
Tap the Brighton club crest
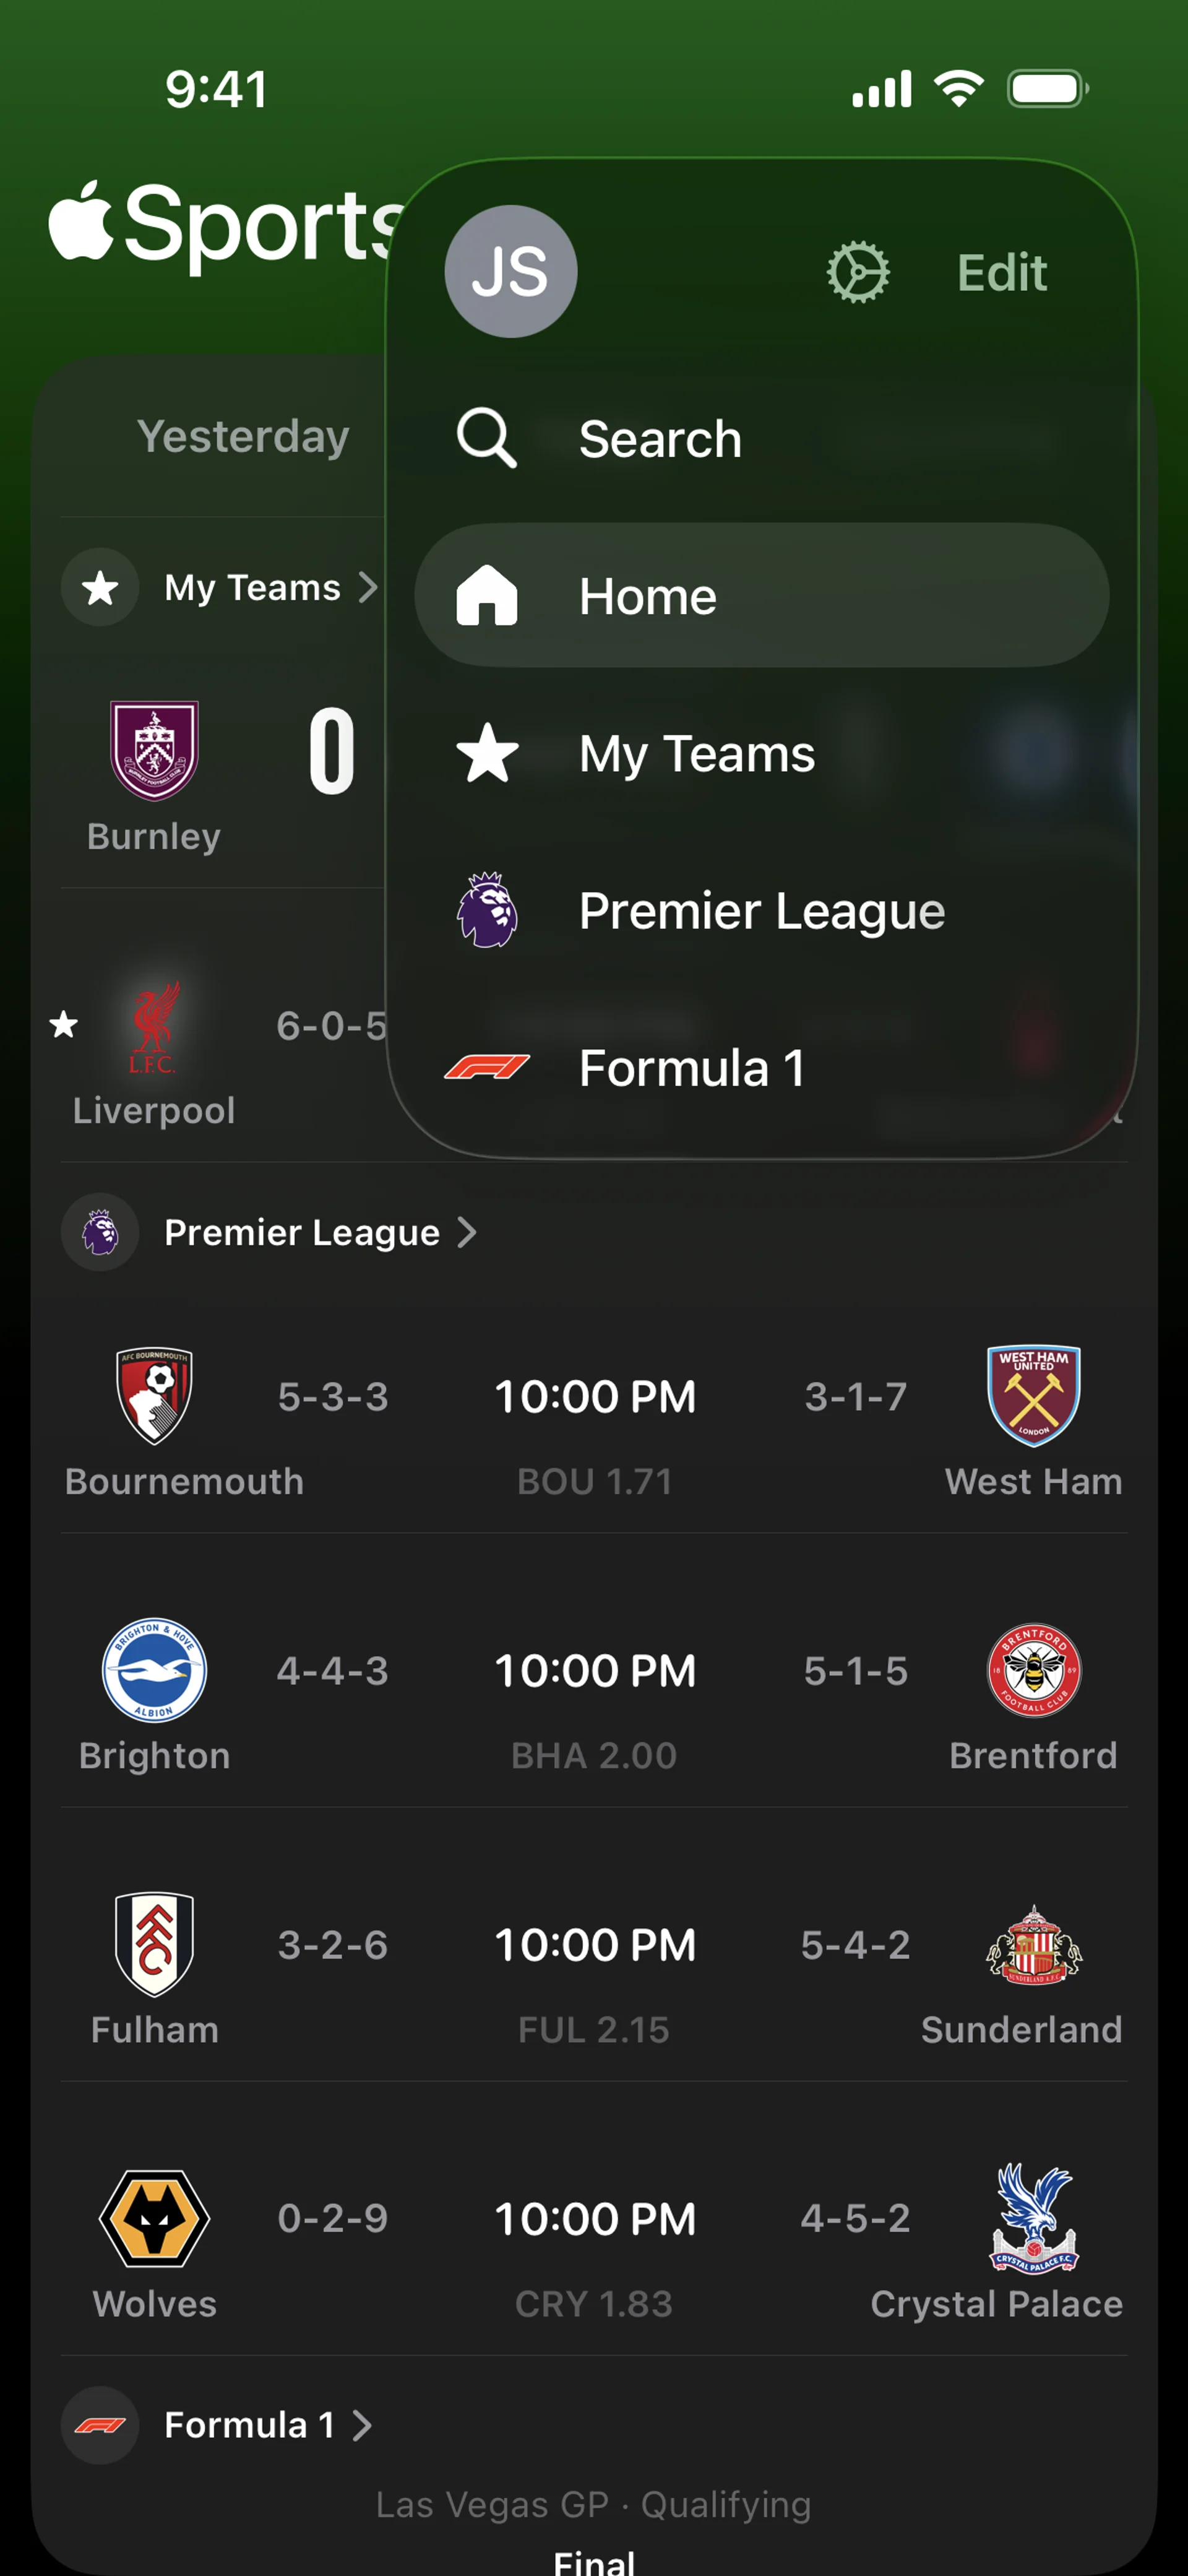[x=154, y=1669]
